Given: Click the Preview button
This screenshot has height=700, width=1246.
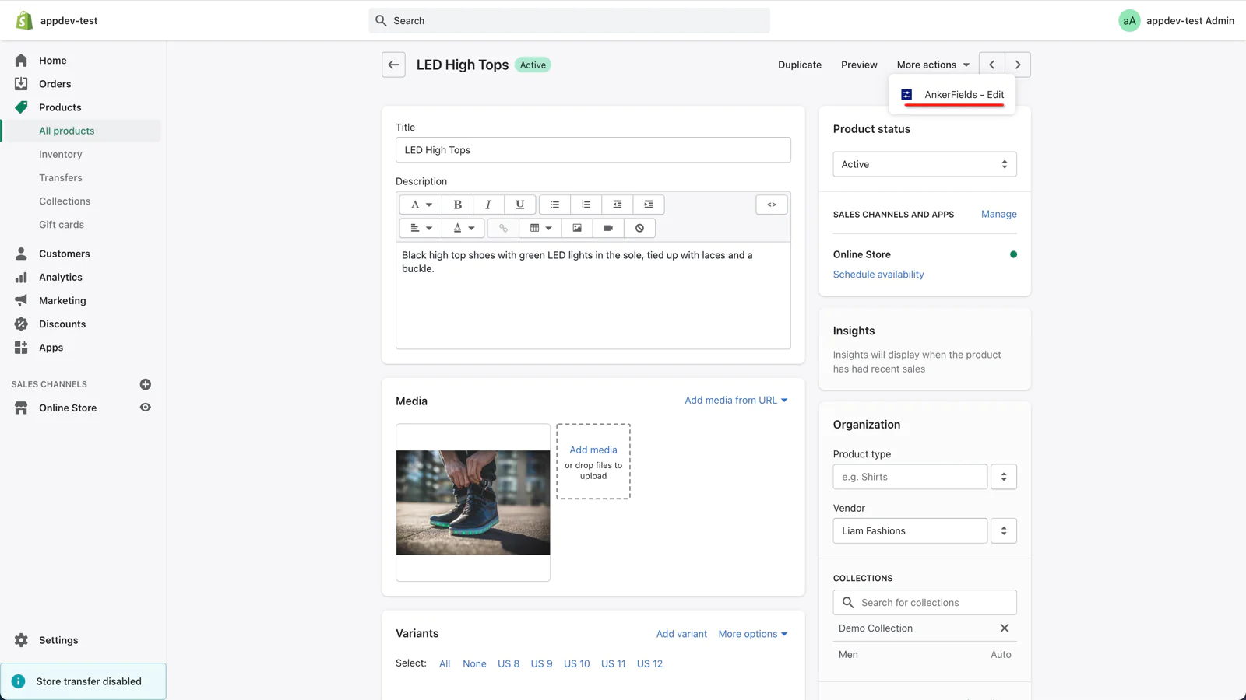Looking at the screenshot, I should 859,65.
